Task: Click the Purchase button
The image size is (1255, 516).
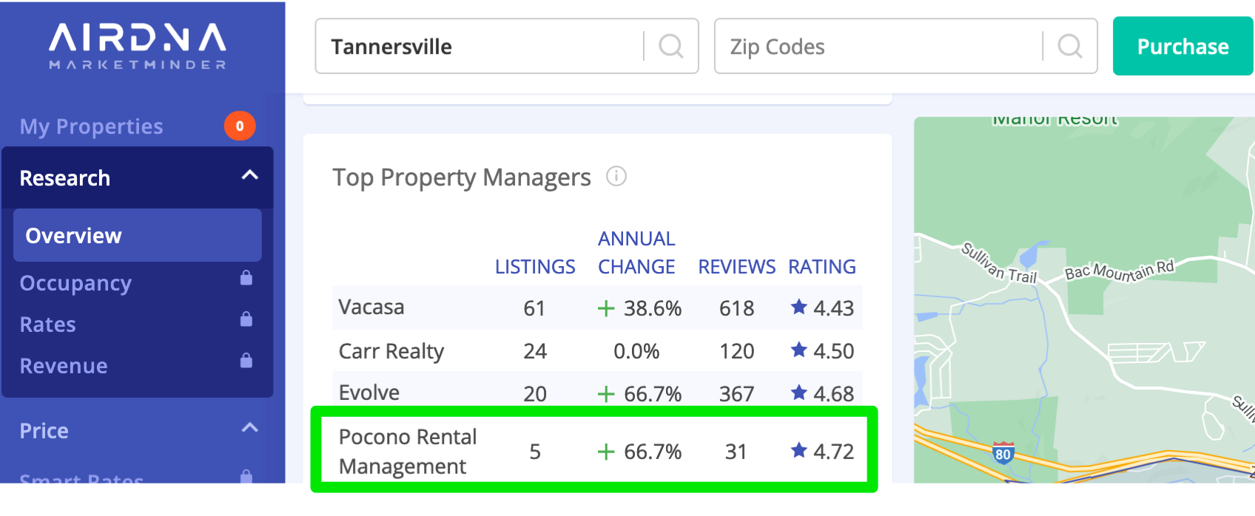Action: pyautogui.click(x=1182, y=46)
